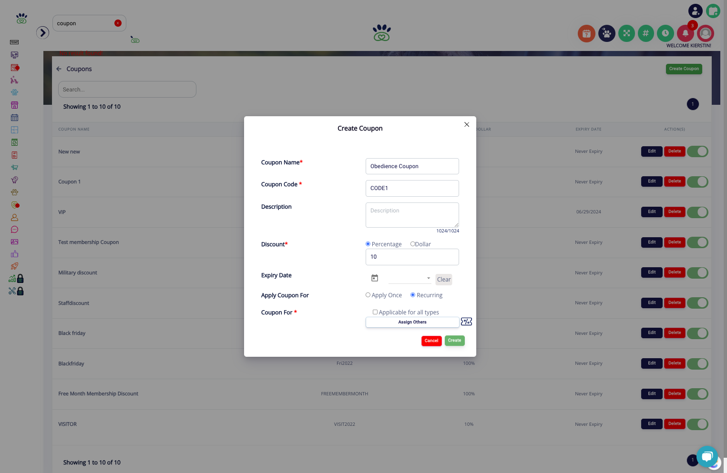Edit the Coupon 1 row
The width and height of the screenshot is (727, 473).
point(652,181)
